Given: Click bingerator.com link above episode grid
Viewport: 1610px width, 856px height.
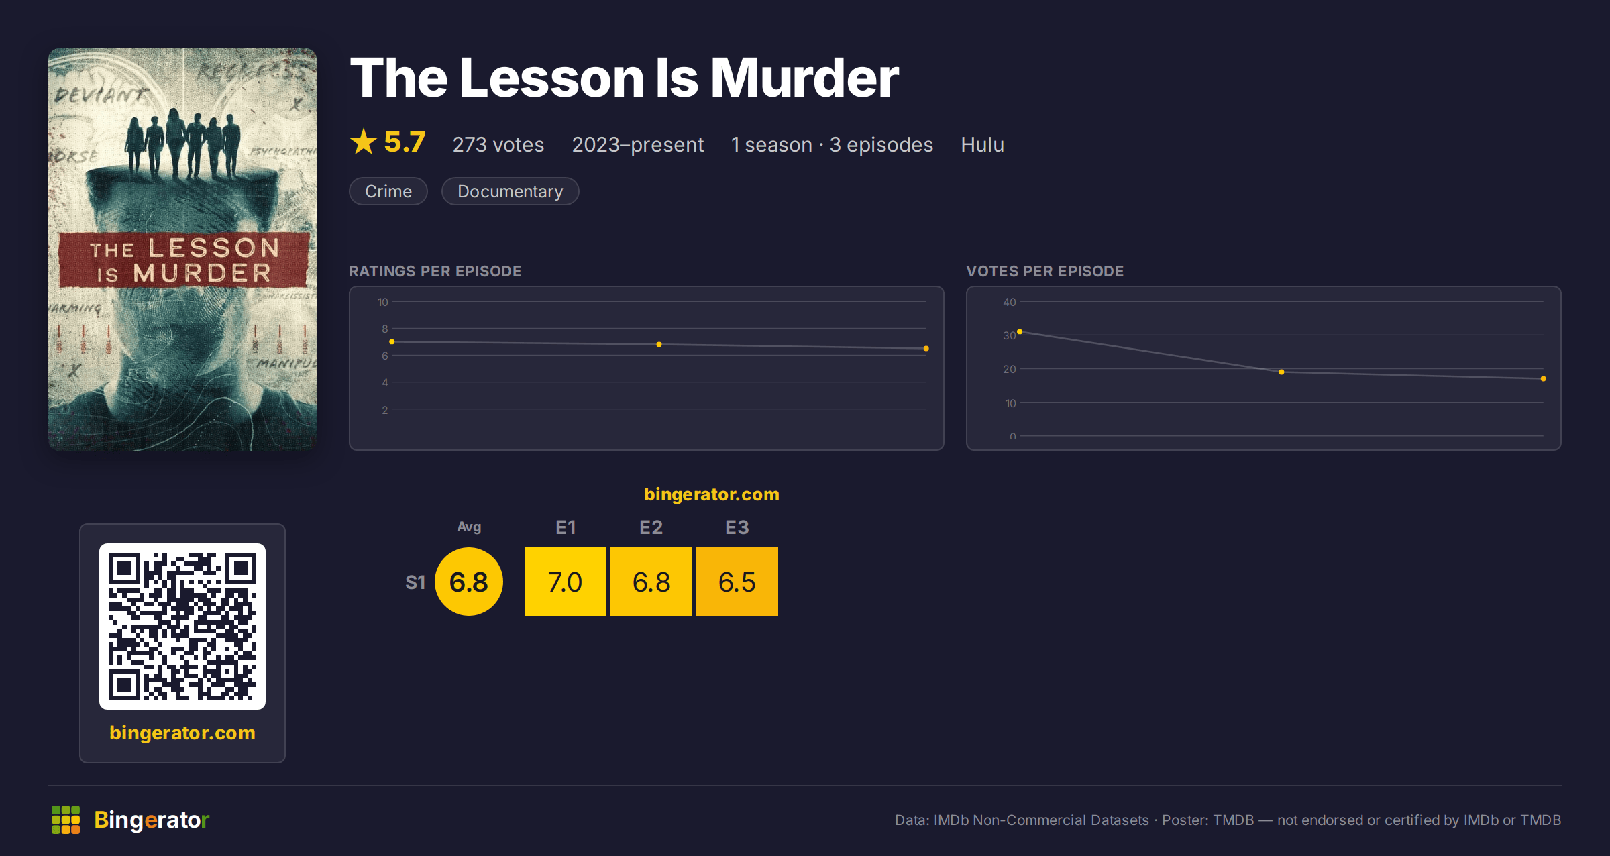Looking at the screenshot, I should click(712, 494).
